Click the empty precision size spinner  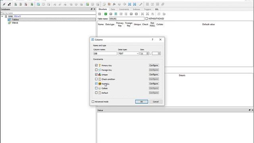pyautogui.click(x=156, y=54)
